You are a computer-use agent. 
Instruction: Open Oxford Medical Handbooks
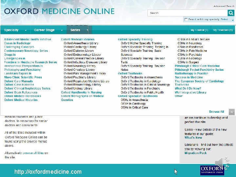point(22,96)
